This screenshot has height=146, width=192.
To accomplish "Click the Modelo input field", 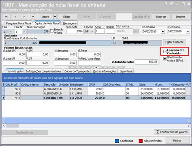I will (110, 31).
